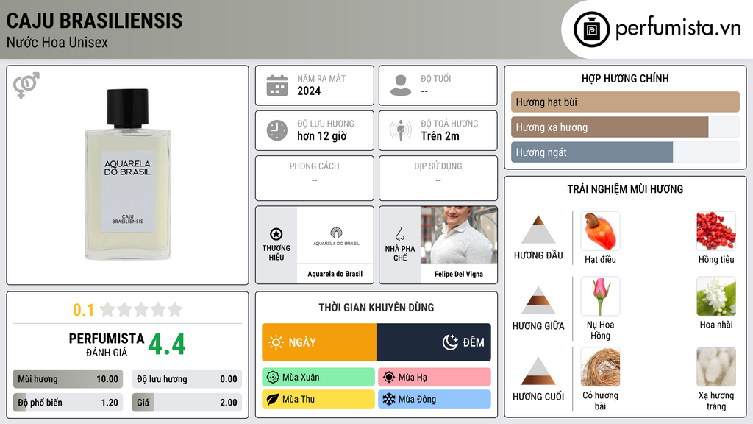Screen dimensions: 753x424
Task: Click the Aquarela do Brasil brand name
Action: coord(335,274)
